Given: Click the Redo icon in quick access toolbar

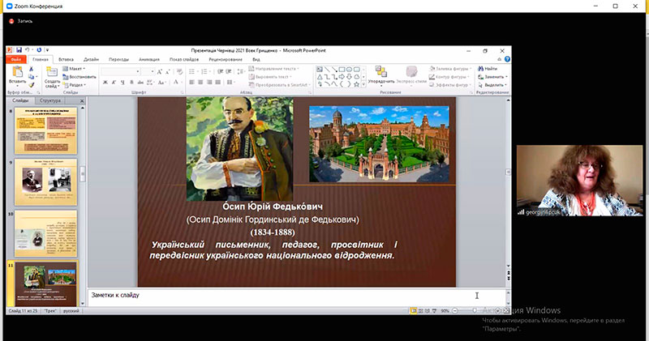Looking at the screenshot, I should [39, 50].
